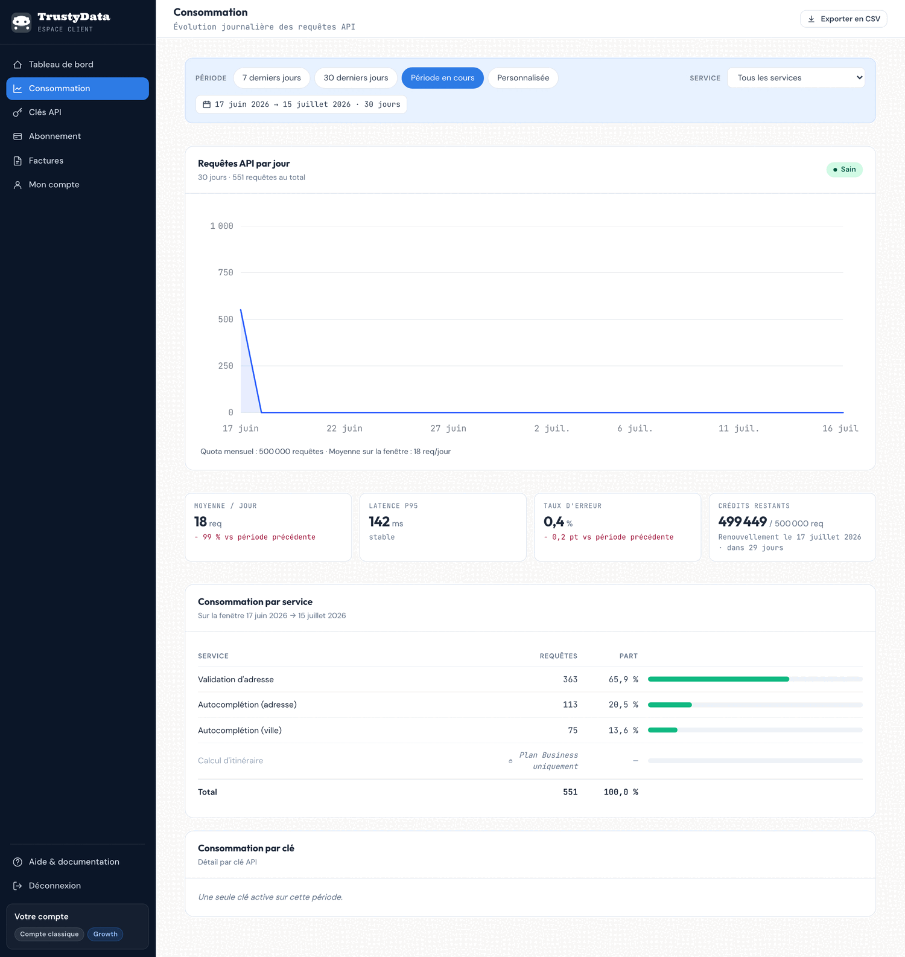This screenshot has height=957, width=905.
Task: Click the lock icon on Calcul d'itinéraire row
Action: pyautogui.click(x=510, y=761)
